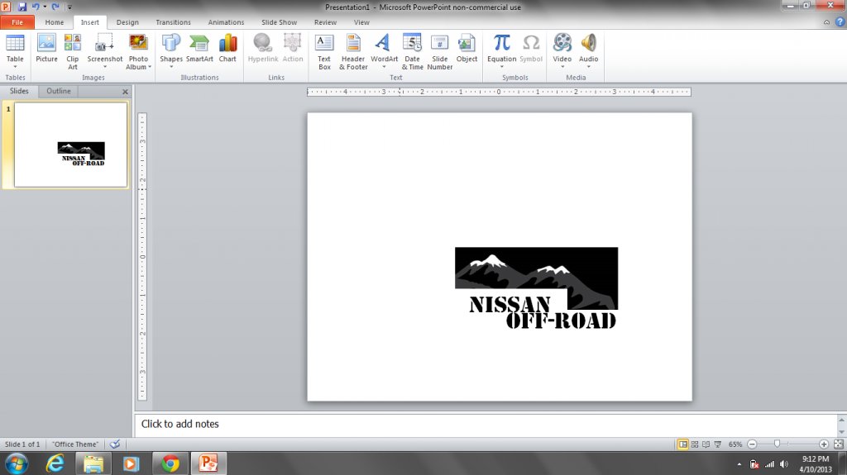Insert a Picture from file
This screenshot has height=475, width=847.
[46, 49]
